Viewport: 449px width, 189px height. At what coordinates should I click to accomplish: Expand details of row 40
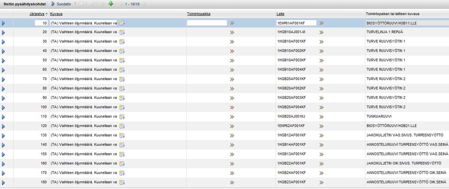point(4,51)
